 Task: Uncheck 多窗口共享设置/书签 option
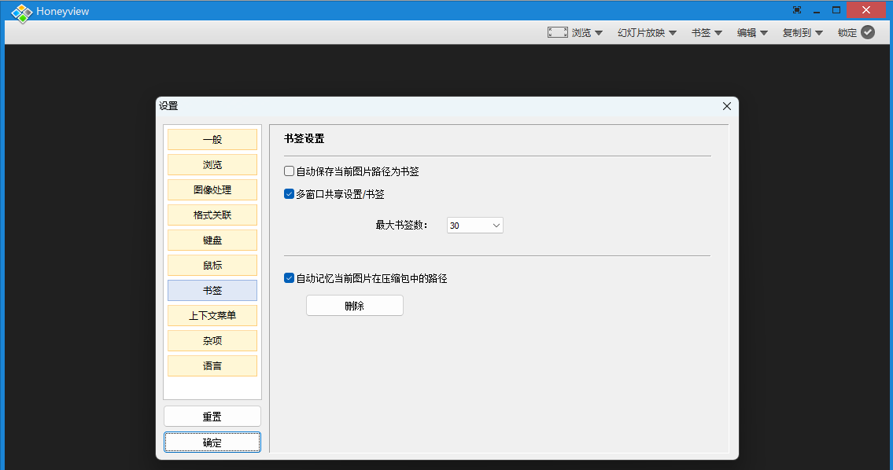[x=290, y=194]
